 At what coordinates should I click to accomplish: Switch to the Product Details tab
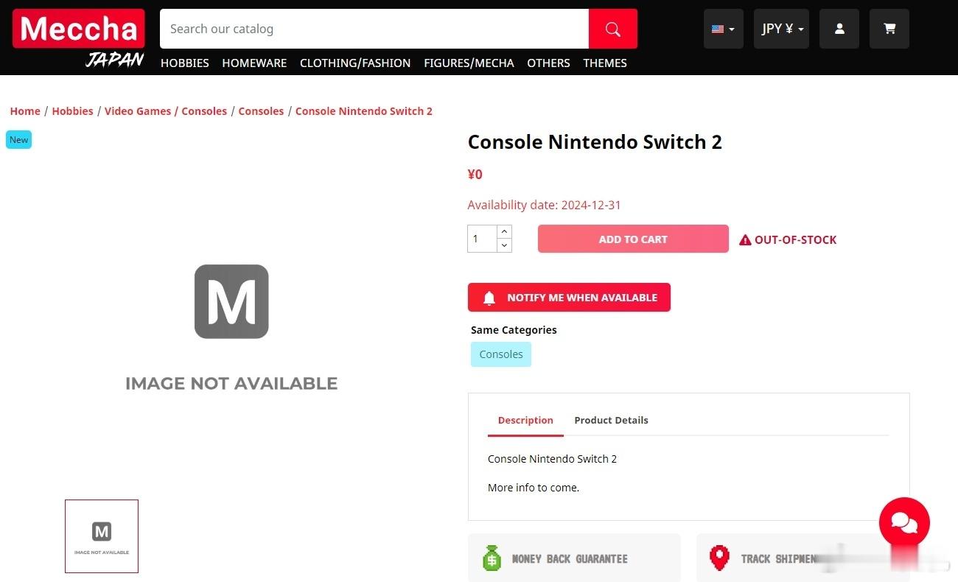coord(611,420)
